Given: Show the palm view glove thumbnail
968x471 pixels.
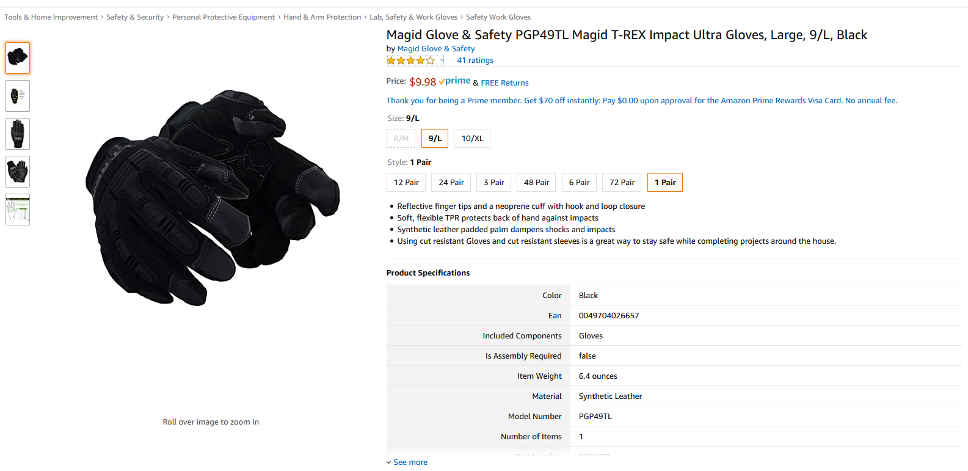Looking at the screenshot, I should coord(18,172).
